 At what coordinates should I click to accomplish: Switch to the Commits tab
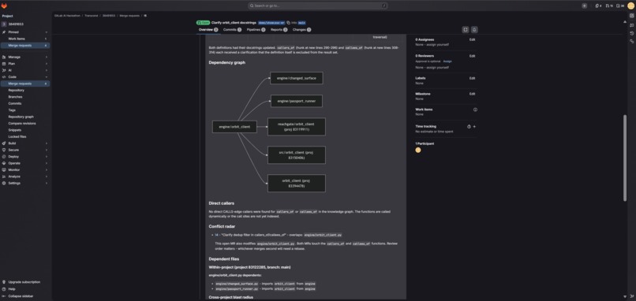233,30
